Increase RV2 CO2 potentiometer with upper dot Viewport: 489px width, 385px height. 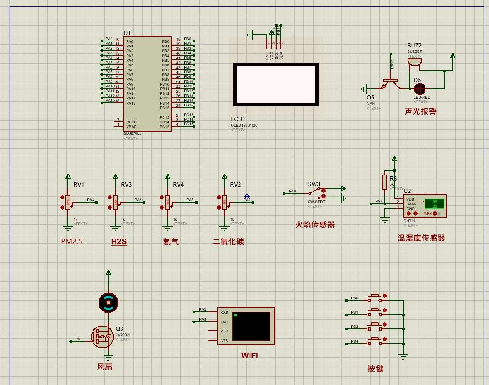click(x=219, y=197)
